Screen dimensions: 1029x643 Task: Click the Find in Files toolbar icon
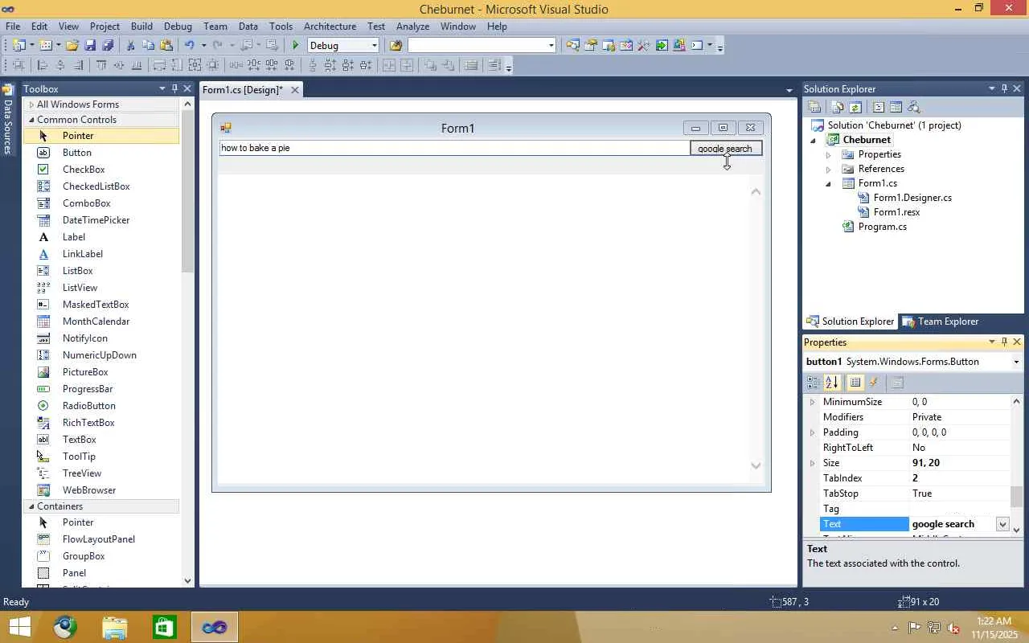(x=396, y=46)
